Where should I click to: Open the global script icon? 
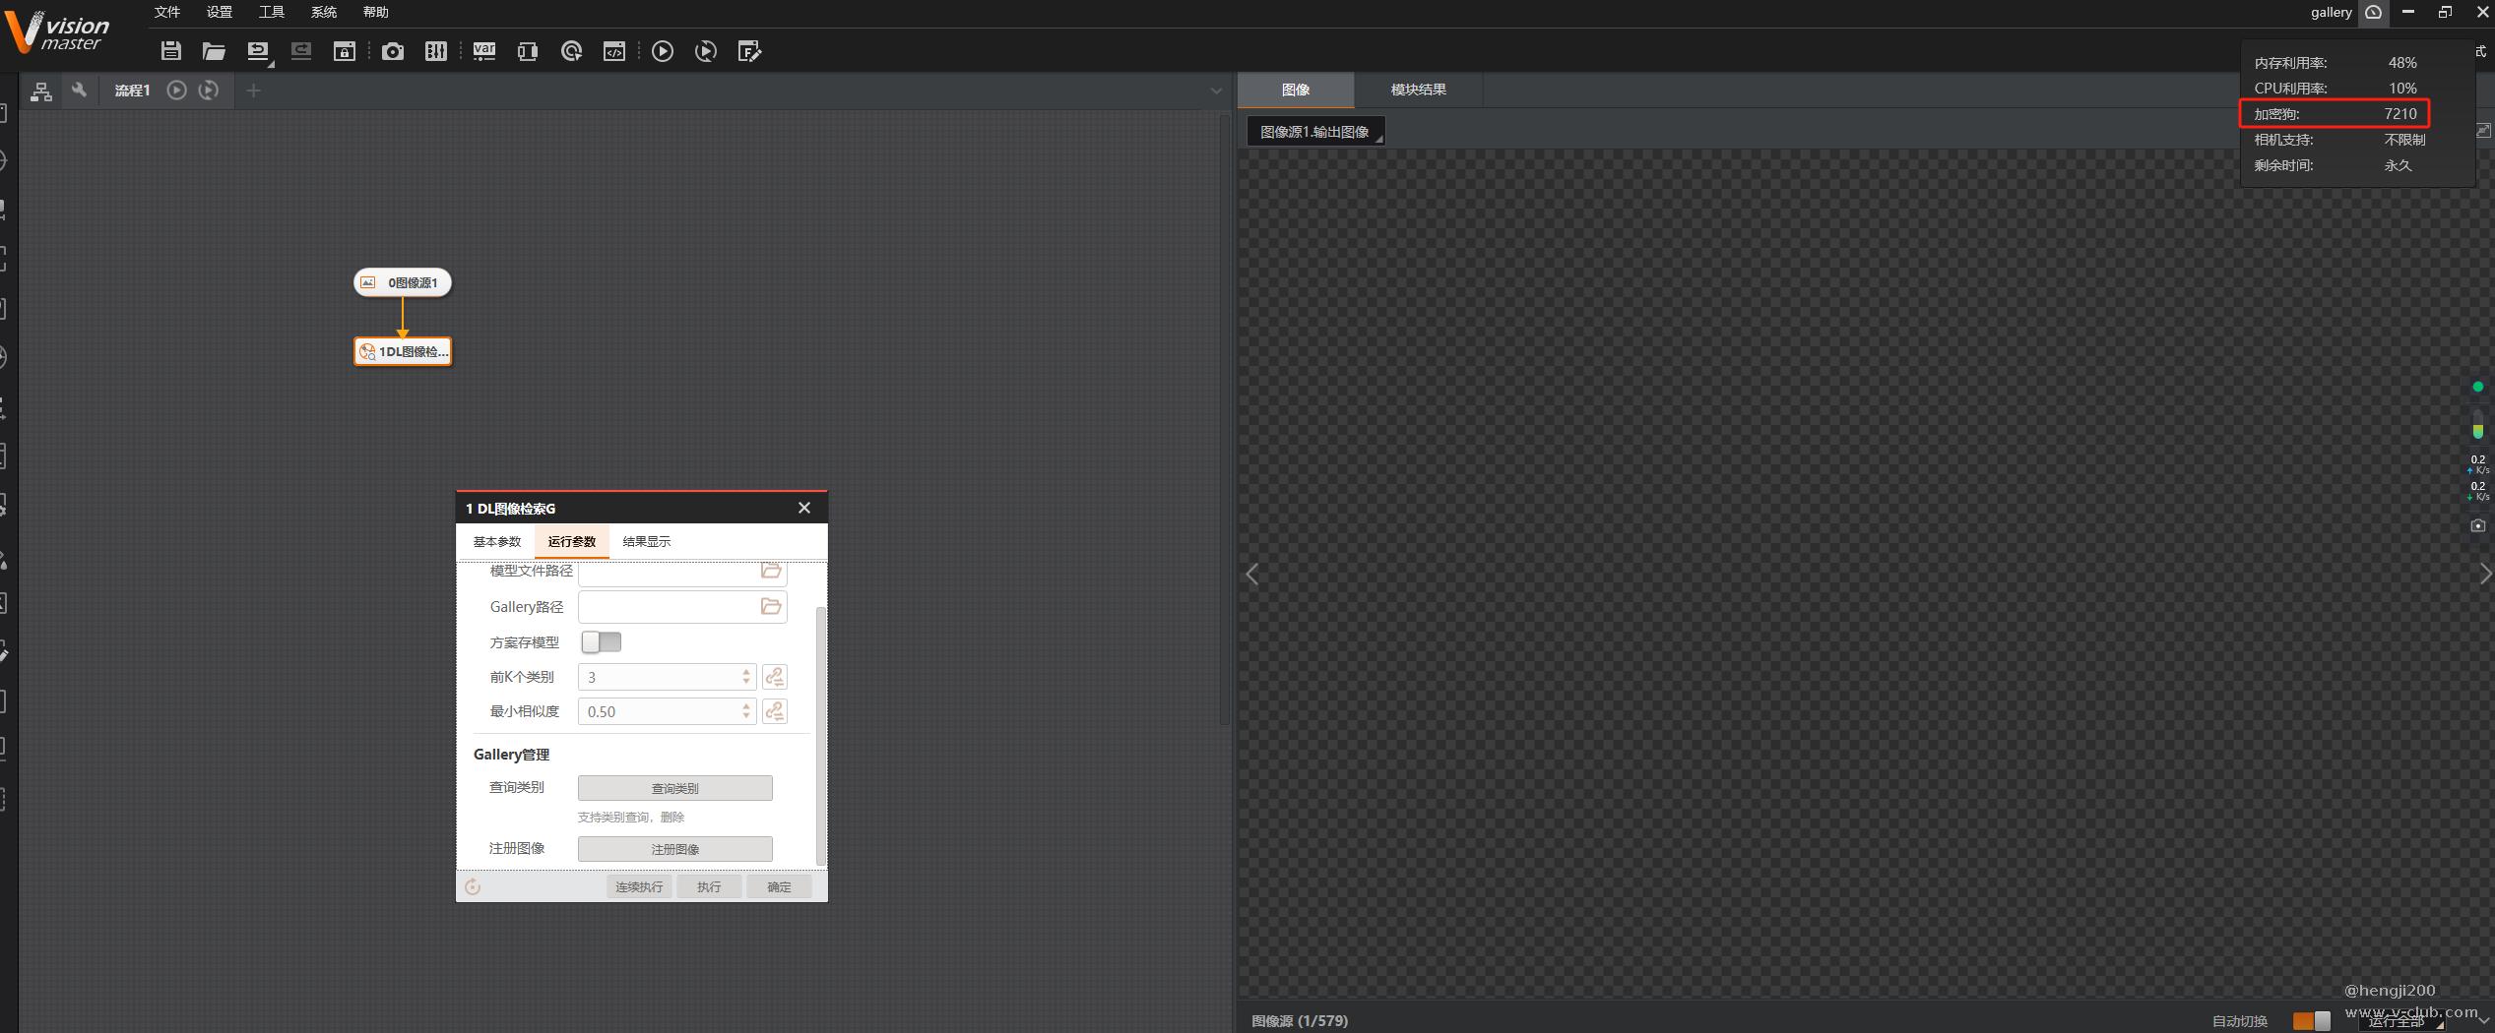coord(613,51)
